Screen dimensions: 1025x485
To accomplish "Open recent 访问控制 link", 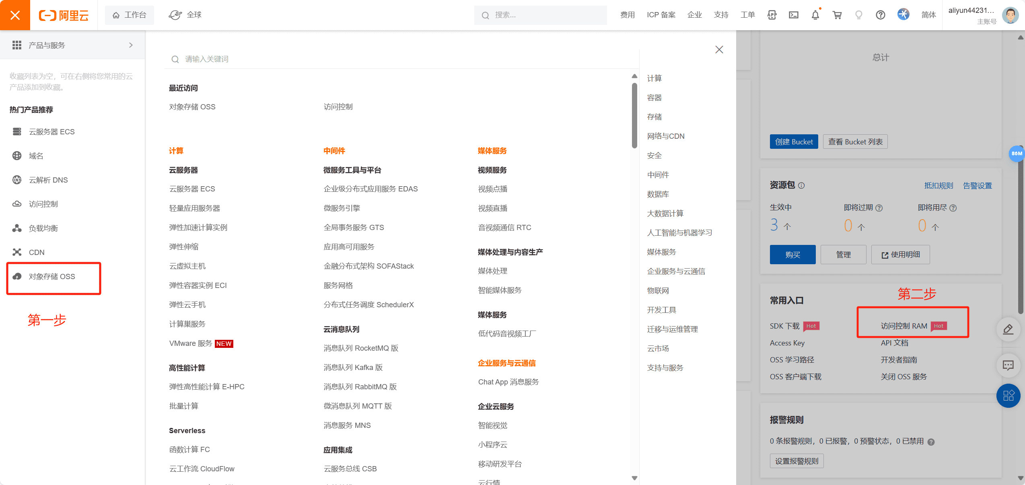I will pyautogui.click(x=338, y=107).
